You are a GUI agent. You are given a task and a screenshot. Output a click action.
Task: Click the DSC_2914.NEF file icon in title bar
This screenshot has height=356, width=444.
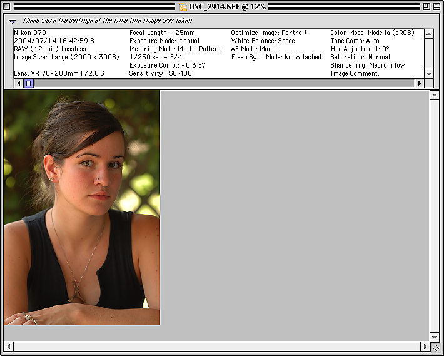click(183, 7)
